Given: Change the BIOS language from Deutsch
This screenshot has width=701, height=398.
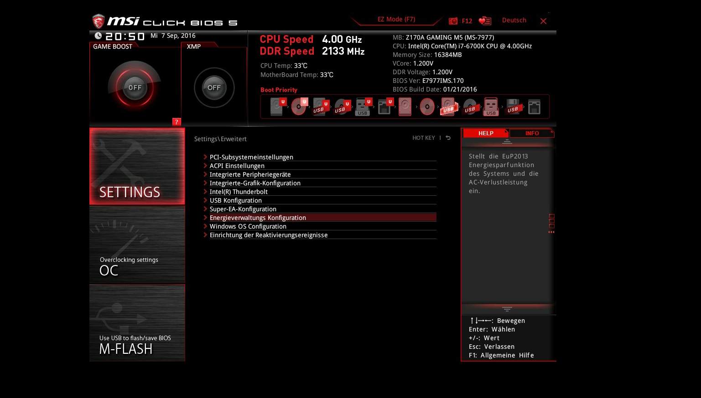Looking at the screenshot, I should 514,20.
